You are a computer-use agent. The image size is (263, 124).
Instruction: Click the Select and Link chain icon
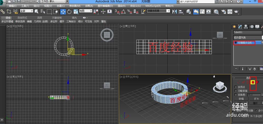[3, 11]
